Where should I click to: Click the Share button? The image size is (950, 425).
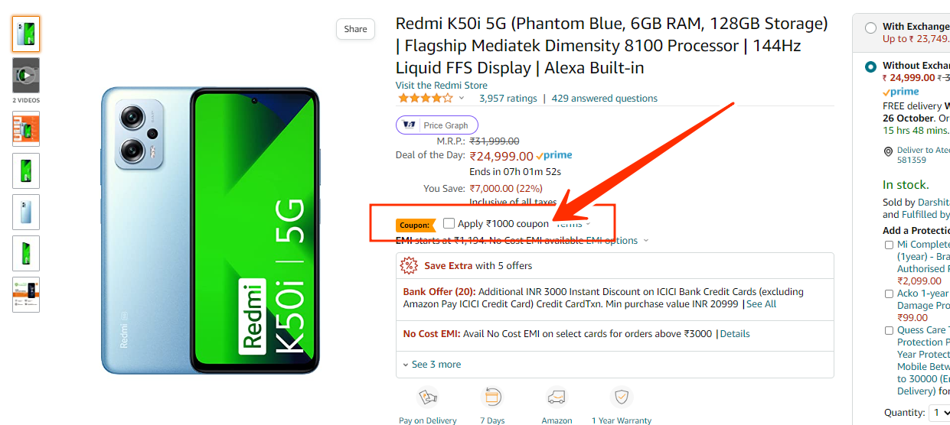click(x=355, y=29)
